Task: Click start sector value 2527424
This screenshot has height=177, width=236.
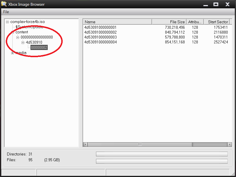Action: pyautogui.click(x=221, y=42)
